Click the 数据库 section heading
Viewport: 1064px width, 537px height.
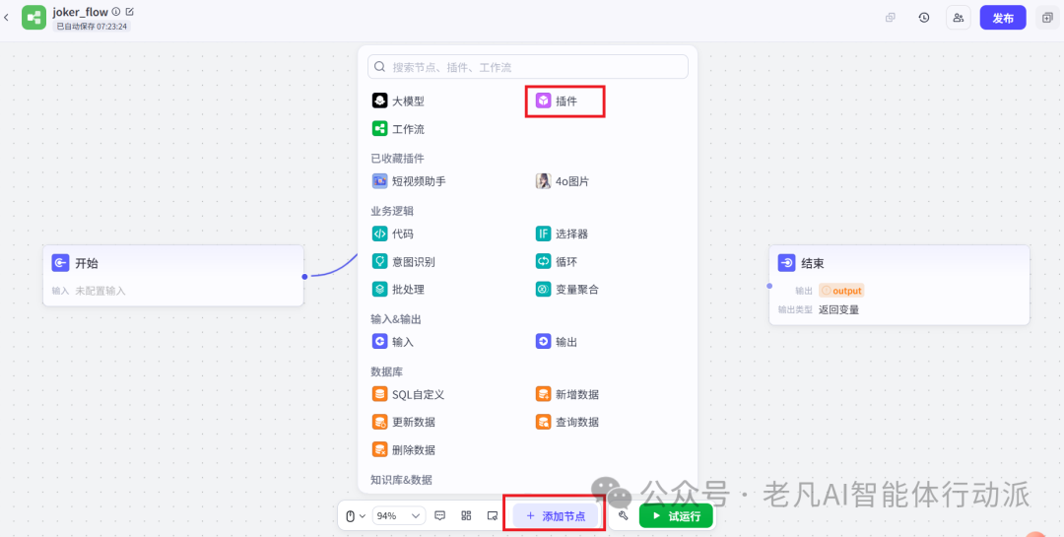point(387,371)
